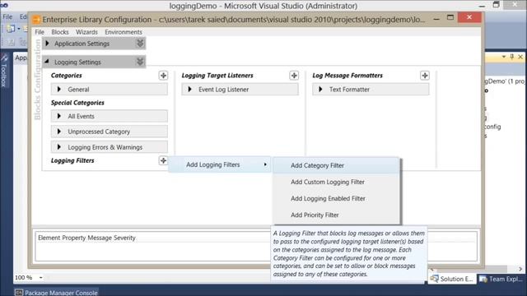Click the Log Message Formatters heading
Screen dimensions: 527x296
click(x=347, y=76)
